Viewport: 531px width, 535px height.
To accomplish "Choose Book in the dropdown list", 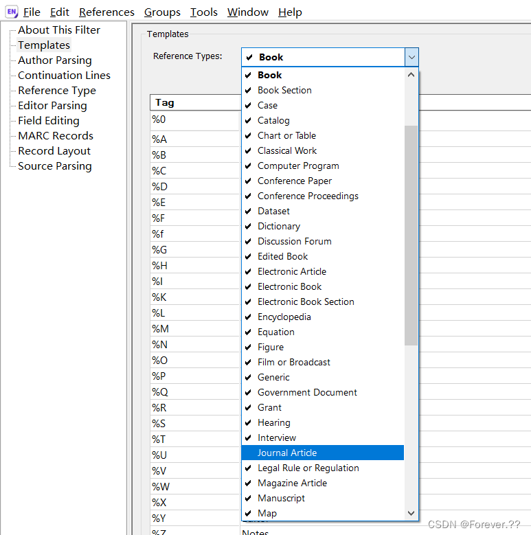I will click(322, 75).
